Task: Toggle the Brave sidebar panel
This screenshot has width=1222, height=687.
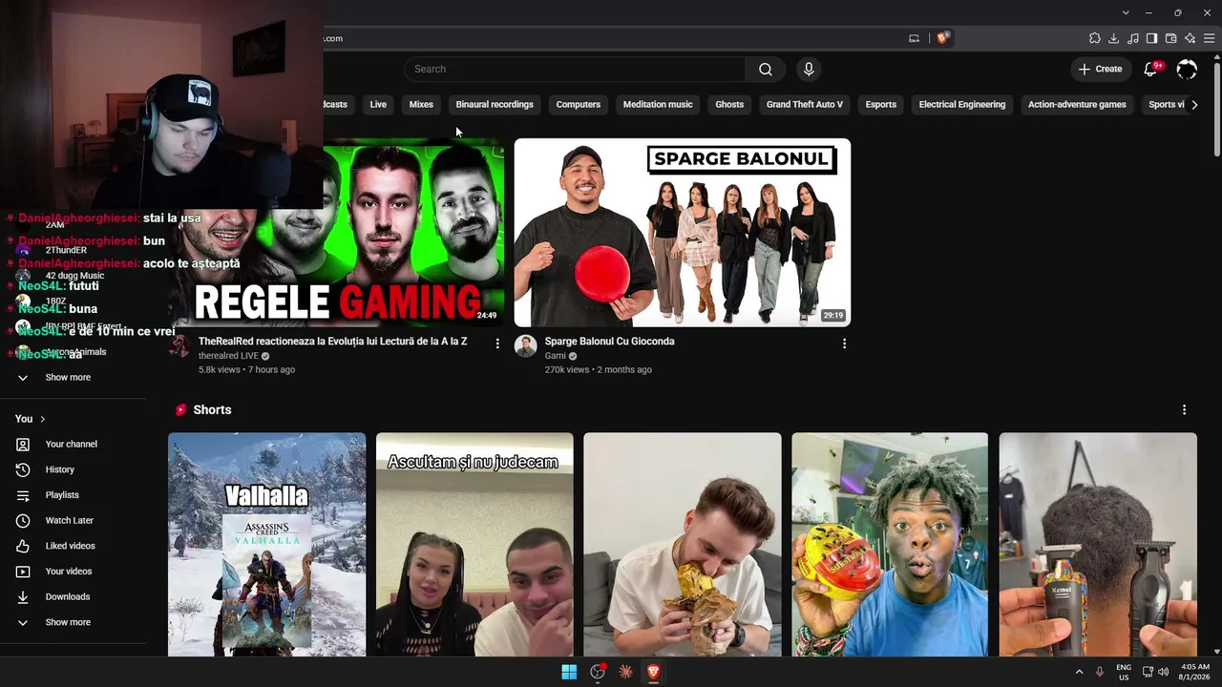Action: pyautogui.click(x=1152, y=38)
